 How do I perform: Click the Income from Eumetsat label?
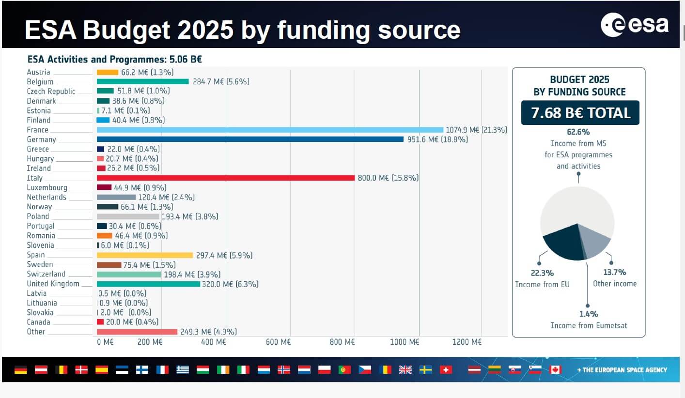(588, 325)
